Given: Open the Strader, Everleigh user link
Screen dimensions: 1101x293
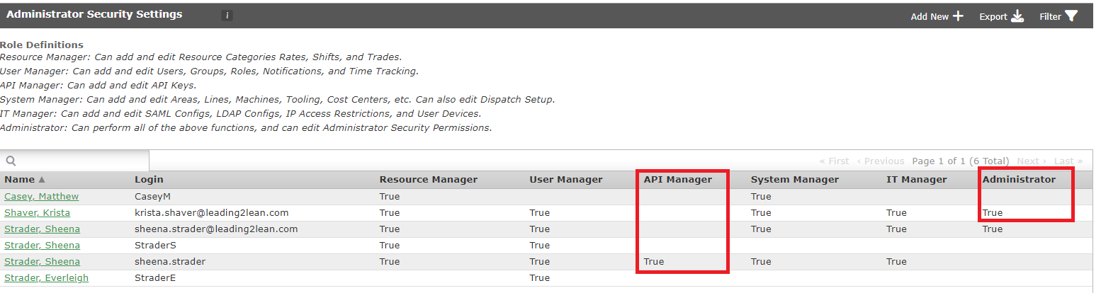Looking at the screenshot, I should tap(46, 277).
